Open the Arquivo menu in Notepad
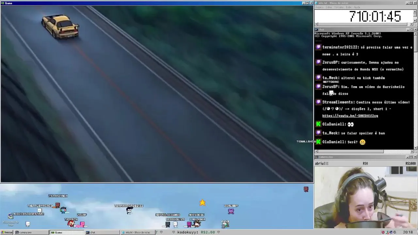The width and height of the screenshot is (418, 235). [319, 7]
